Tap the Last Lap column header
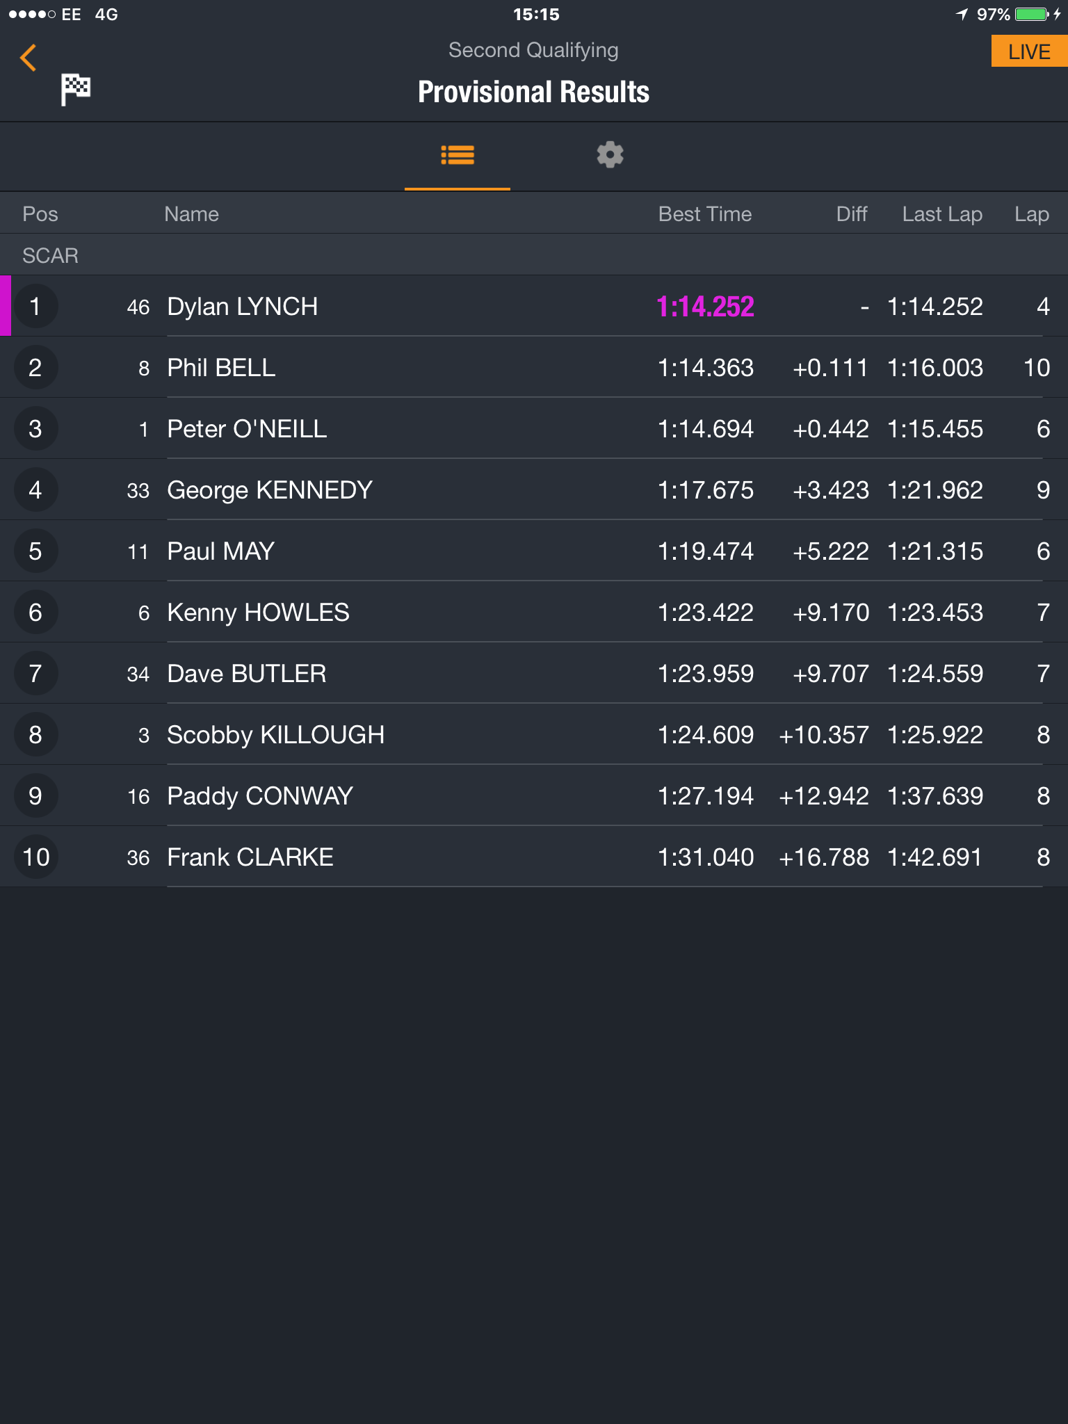 tap(942, 214)
